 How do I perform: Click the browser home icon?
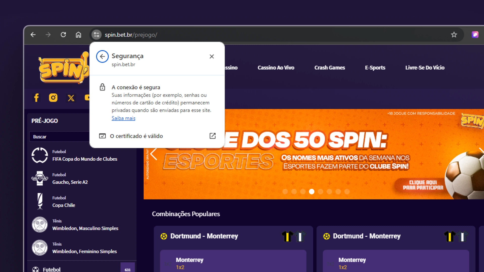(78, 35)
